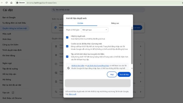Click the dialog scroll up arrow
183x103 pixels.
click(132, 27)
